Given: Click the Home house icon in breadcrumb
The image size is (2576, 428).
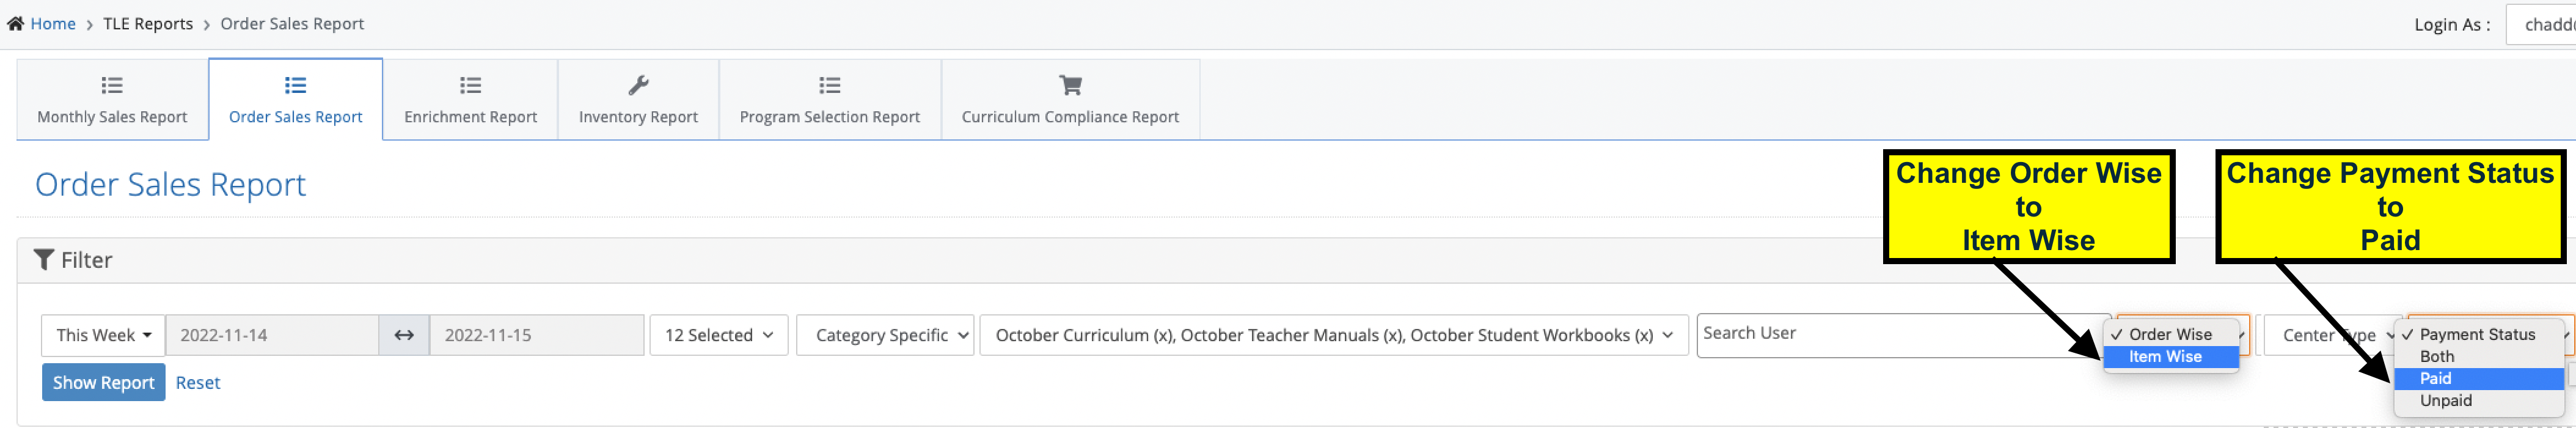Looking at the screenshot, I should click(x=15, y=23).
